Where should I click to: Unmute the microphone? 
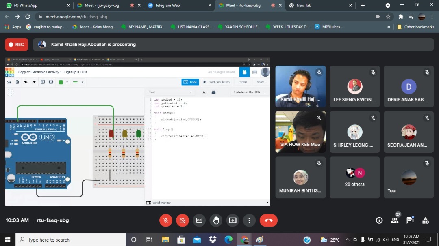click(x=165, y=220)
